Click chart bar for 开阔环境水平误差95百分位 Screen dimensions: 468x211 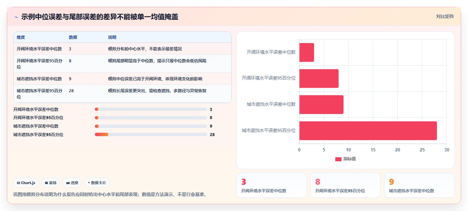click(319, 79)
